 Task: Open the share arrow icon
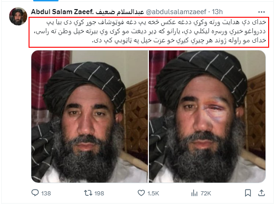click(x=261, y=193)
